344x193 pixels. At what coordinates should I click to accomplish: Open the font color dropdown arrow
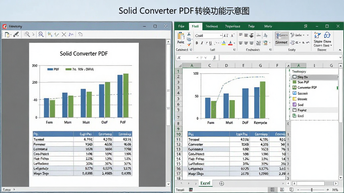[234, 43]
